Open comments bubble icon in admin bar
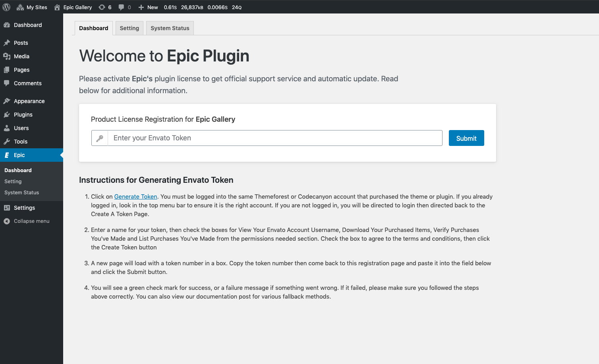 121,7
